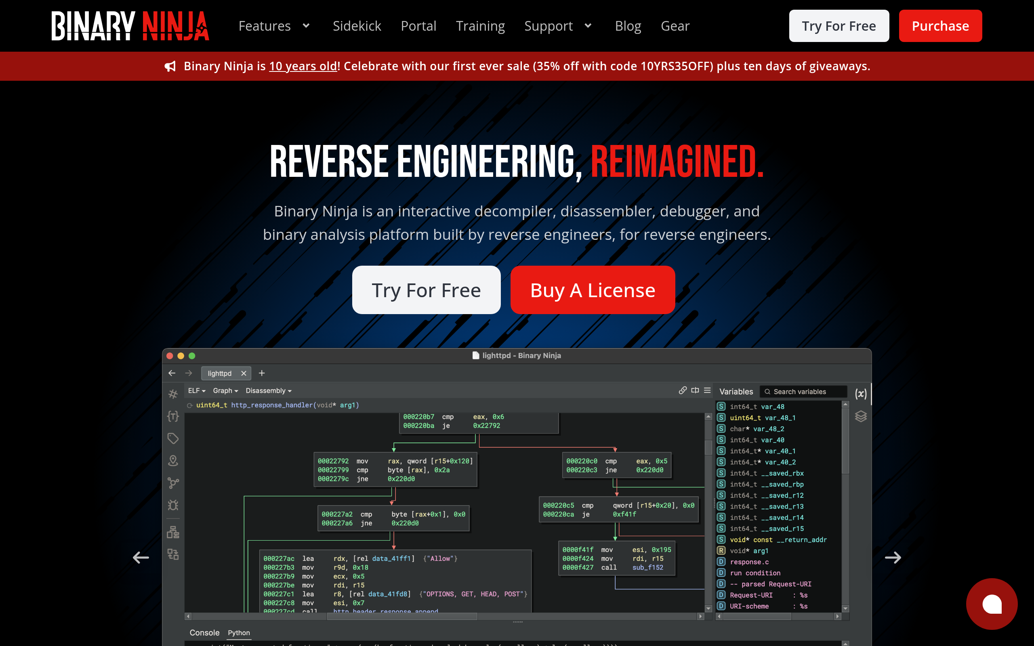Viewport: 1034px width, 646px height.
Task: Select the stacked layers icon in the right sidebar
Action: (x=861, y=416)
